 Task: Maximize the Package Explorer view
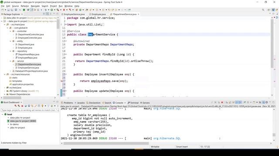point(58,14)
